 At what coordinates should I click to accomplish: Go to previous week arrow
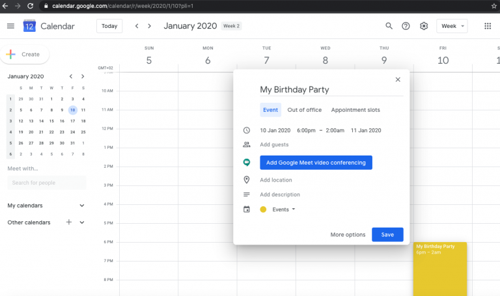tap(137, 26)
